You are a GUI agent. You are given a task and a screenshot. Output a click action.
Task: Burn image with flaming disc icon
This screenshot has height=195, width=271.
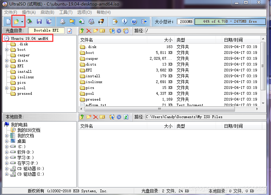tap(101, 22)
